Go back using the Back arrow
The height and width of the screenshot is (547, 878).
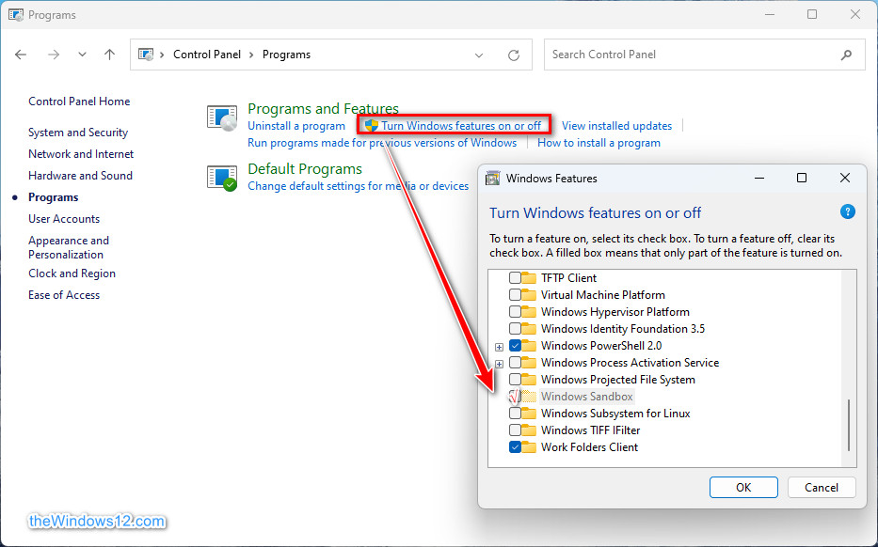[x=21, y=55]
